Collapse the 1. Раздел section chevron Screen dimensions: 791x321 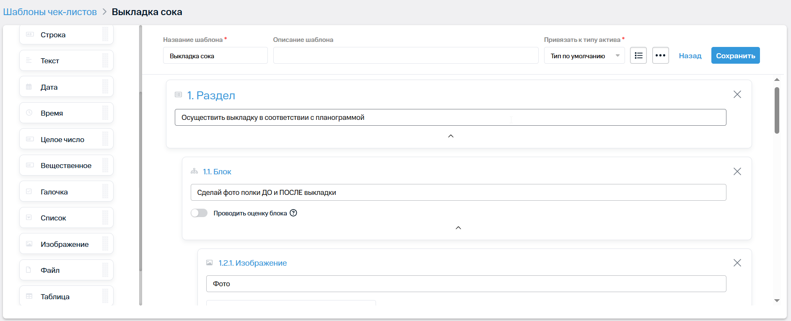[x=451, y=136]
